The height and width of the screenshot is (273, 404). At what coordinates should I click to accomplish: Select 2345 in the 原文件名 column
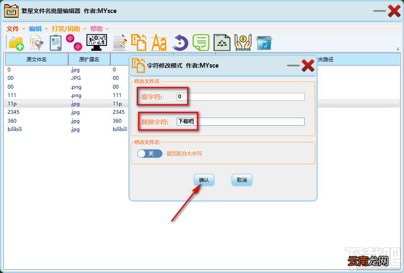13,112
